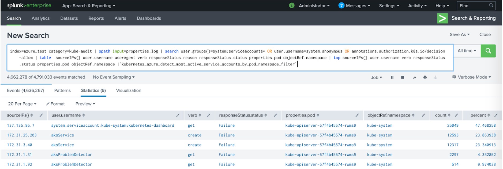Screen dimensions: 503x169
Task: Open the Activity dropdown
Action: coord(417,6)
